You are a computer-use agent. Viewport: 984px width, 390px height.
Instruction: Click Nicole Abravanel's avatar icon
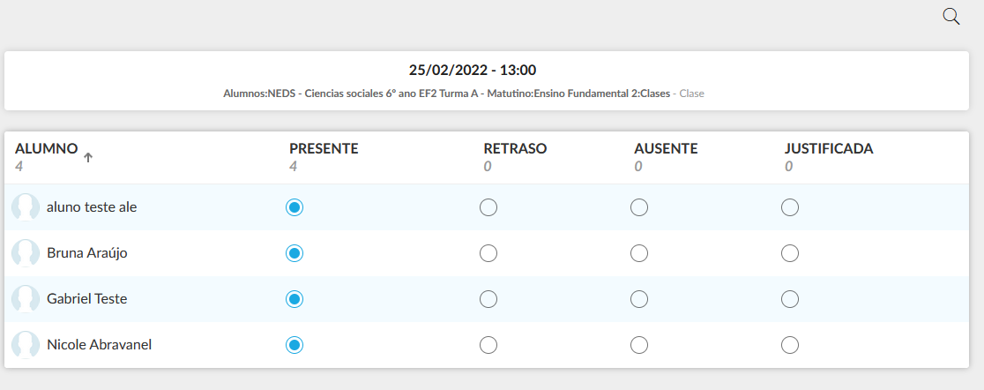pos(26,345)
